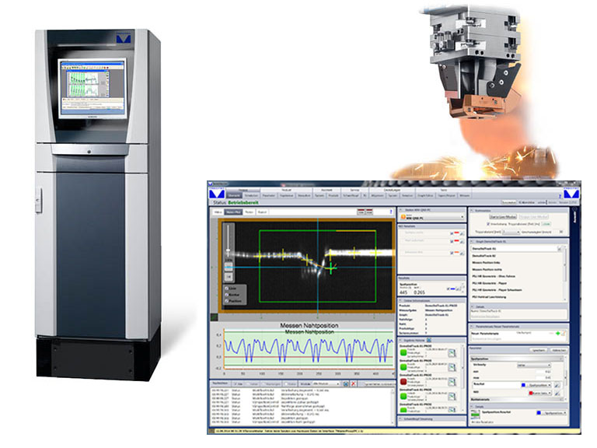
Task: Open the Sichtbarkeit dropdown in parameter panel
Action: tap(534, 366)
